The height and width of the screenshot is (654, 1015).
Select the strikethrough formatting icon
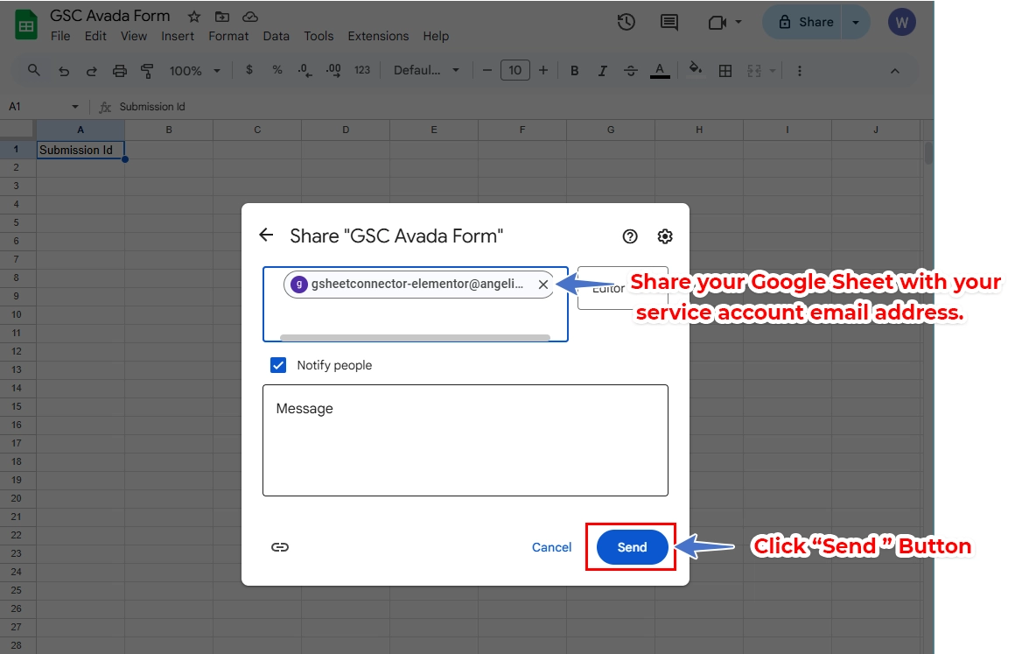pos(631,70)
